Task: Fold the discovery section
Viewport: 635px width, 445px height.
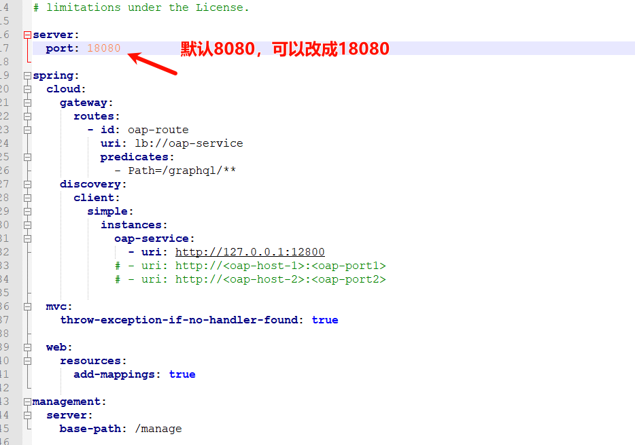Action: (27, 184)
